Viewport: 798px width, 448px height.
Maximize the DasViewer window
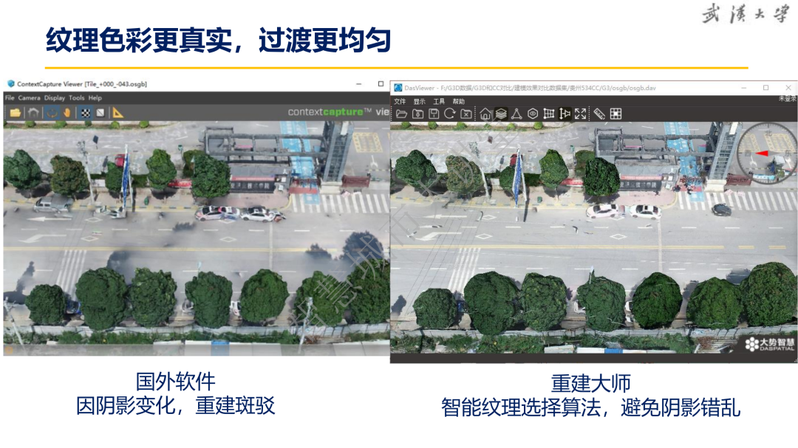pyautogui.click(x=766, y=88)
